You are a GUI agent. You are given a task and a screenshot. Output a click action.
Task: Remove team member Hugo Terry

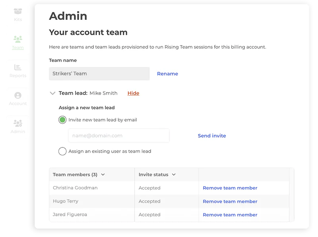(230, 201)
